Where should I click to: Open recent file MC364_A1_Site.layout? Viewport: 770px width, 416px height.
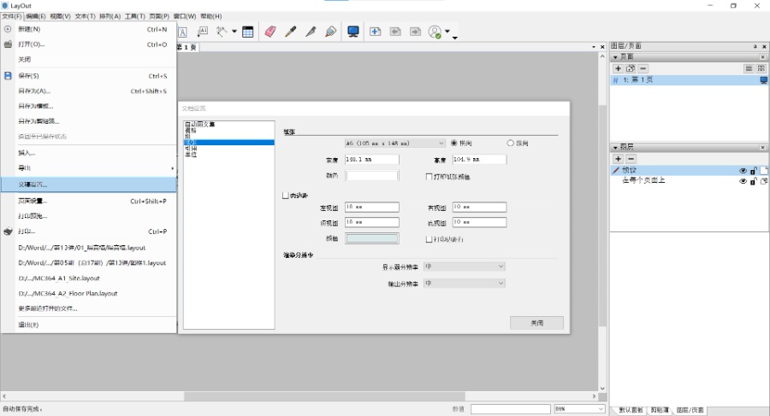89,278
